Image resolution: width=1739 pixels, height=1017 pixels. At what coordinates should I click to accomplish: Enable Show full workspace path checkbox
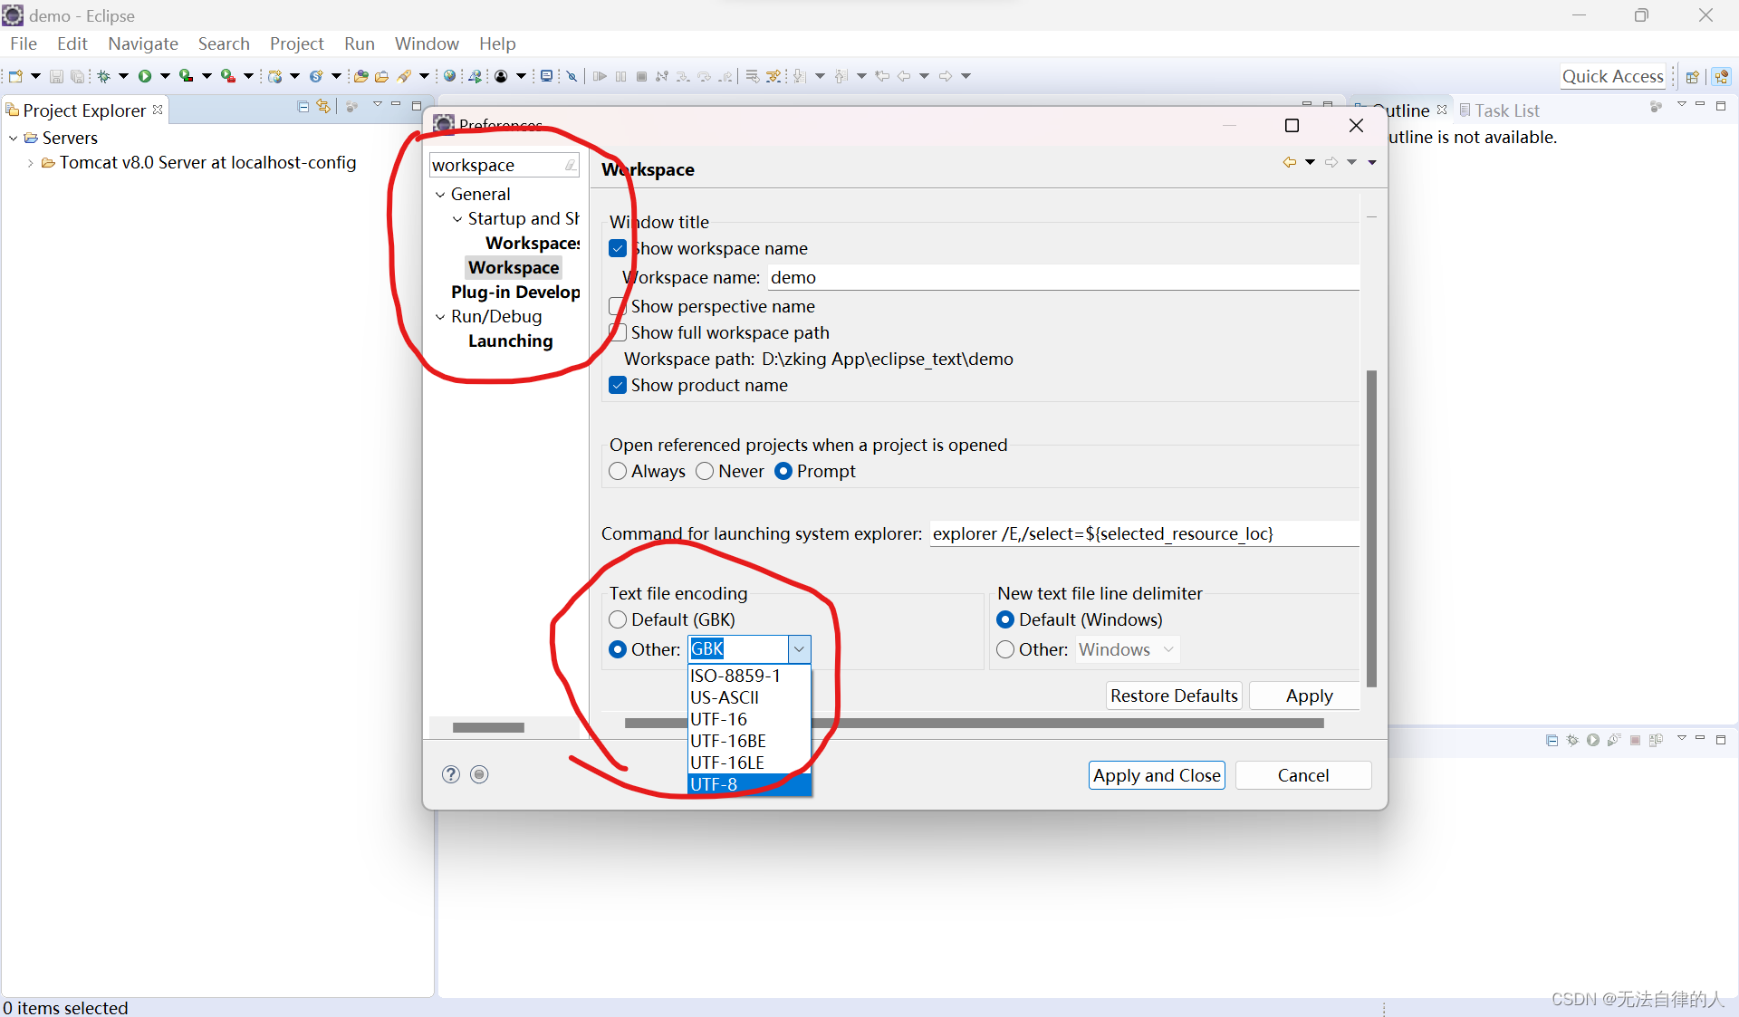pyautogui.click(x=617, y=333)
